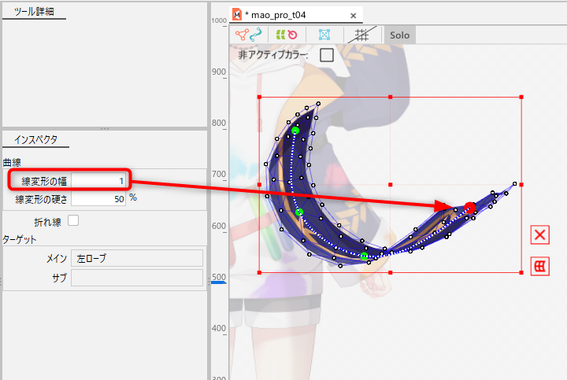Click the 線変形の幅 input field

click(x=98, y=181)
